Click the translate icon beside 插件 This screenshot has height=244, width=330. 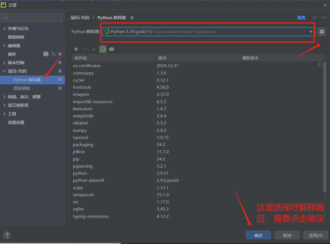point(53,54)
